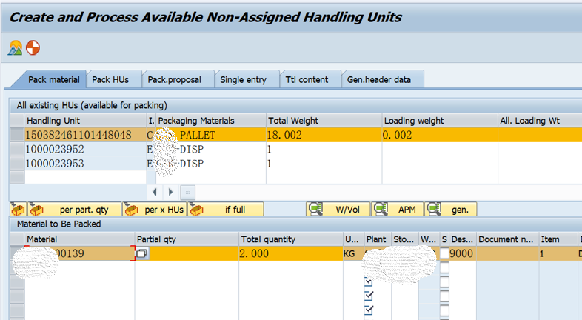Screen dimensions: 582x320
Task: Go to the Gen.header data tab
Action: pyautogui.click(x=379, y=79)
